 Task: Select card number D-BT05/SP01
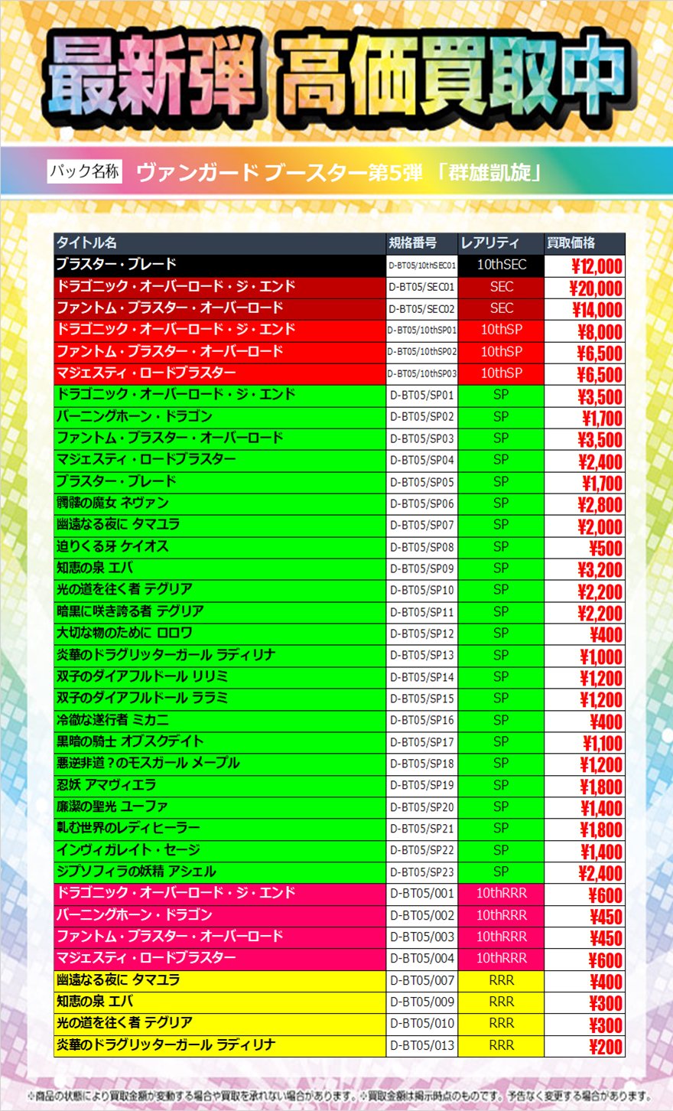[x=422, y=396]
